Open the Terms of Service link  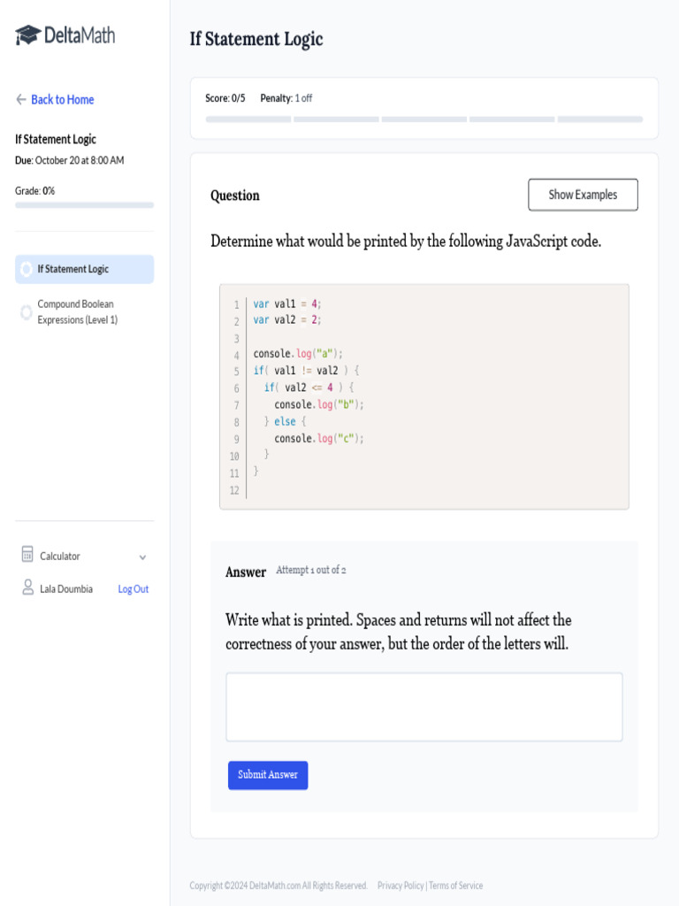pyautogui.click(x=456, y=886)
